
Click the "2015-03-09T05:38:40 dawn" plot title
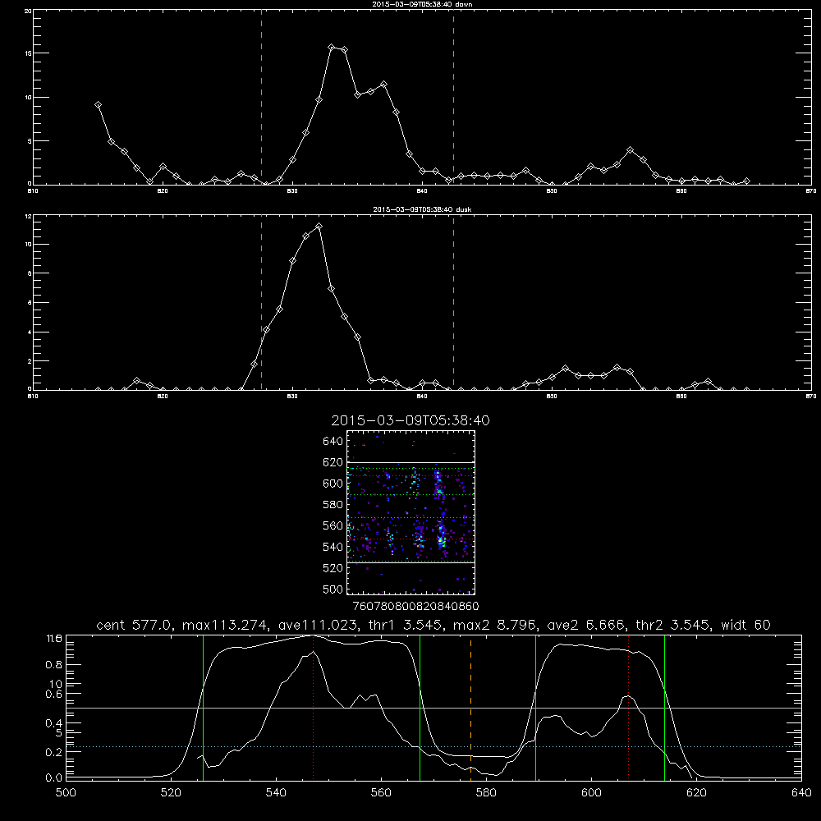[x=422, y=4]
